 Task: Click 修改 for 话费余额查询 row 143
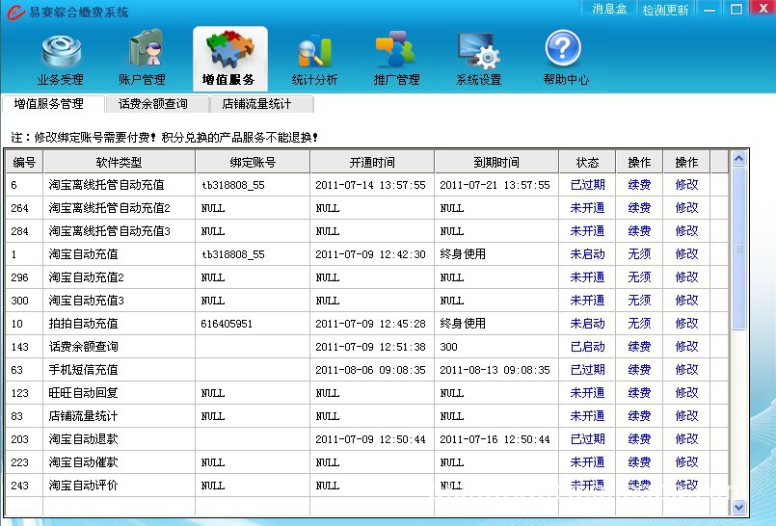686,347
